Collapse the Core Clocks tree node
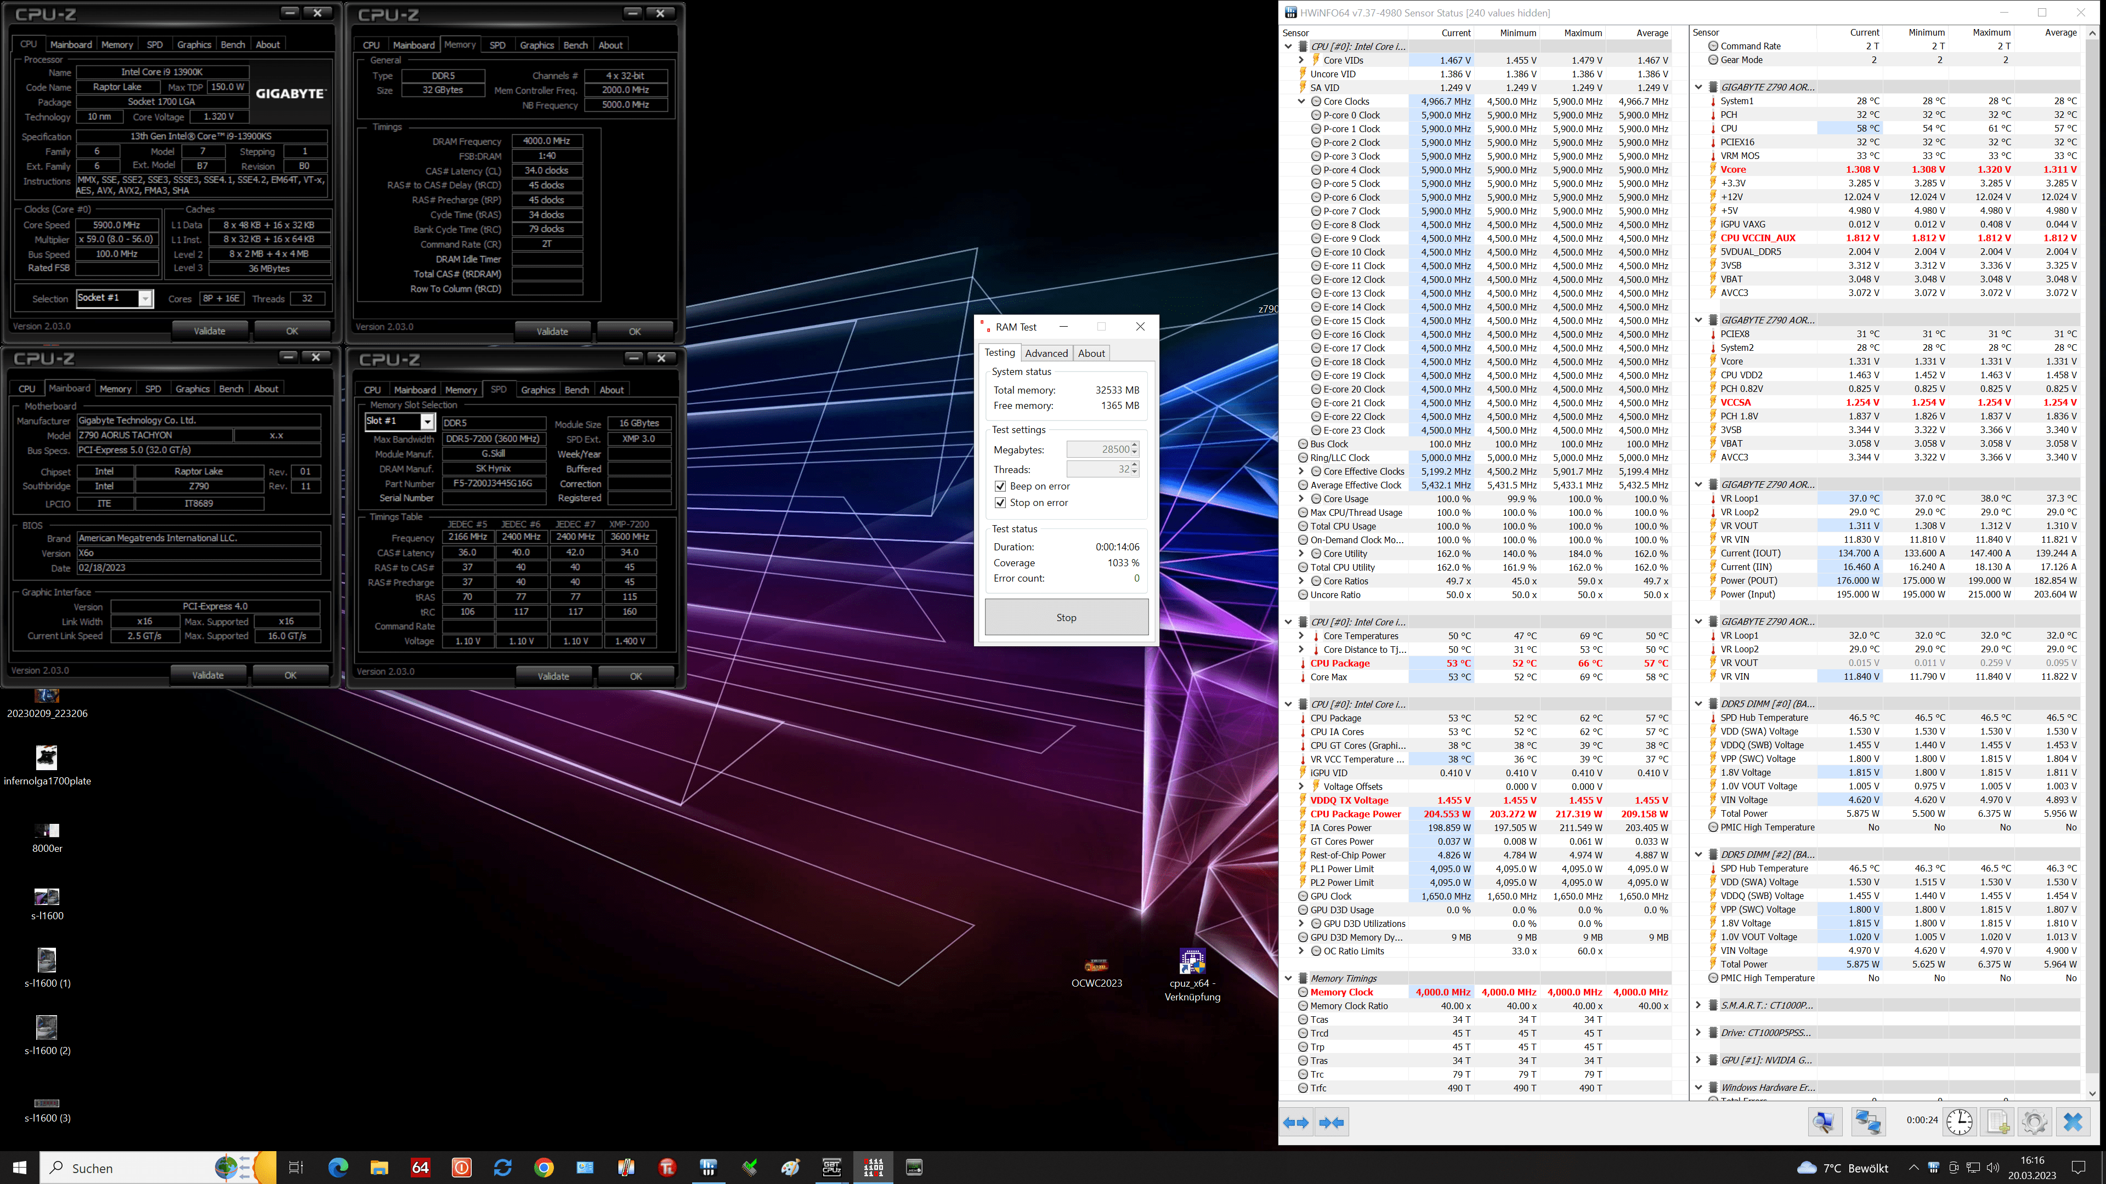 1301,101
